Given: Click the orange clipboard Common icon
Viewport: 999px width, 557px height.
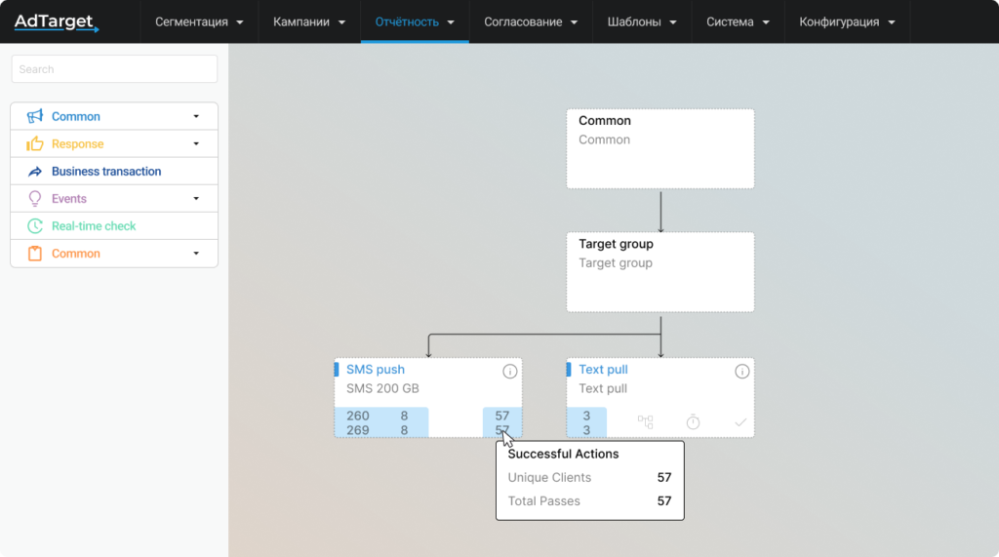Looking at the screenshot, I should 35,254.
